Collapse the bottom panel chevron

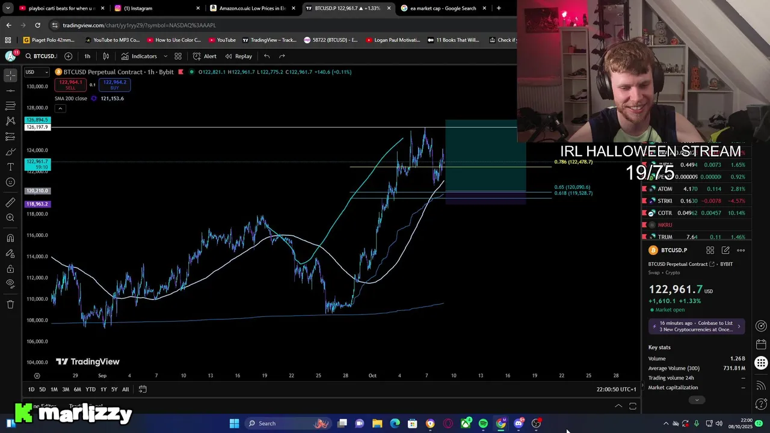coord(618,407)
